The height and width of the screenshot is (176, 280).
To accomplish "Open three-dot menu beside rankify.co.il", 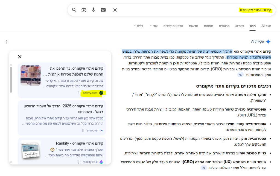I will pos(79,162).
